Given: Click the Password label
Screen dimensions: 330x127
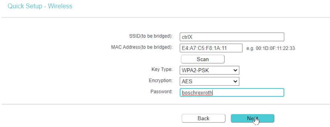Looking at the screenshot, I should (162, 92).
